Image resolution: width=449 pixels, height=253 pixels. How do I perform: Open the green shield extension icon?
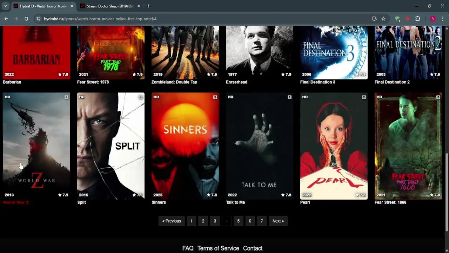click(397, 19)
